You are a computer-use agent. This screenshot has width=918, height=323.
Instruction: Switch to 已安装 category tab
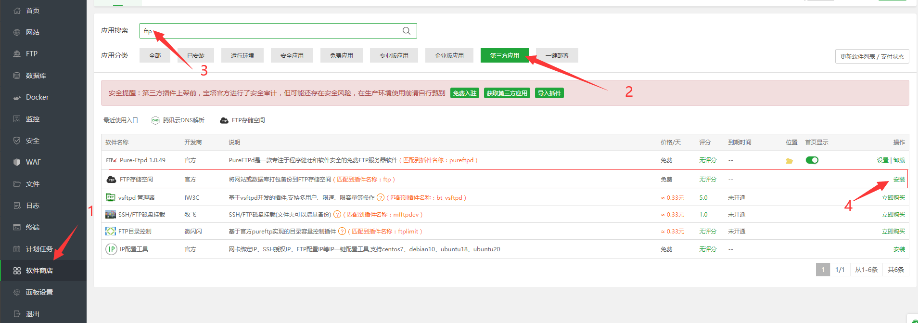coord(196,55)
